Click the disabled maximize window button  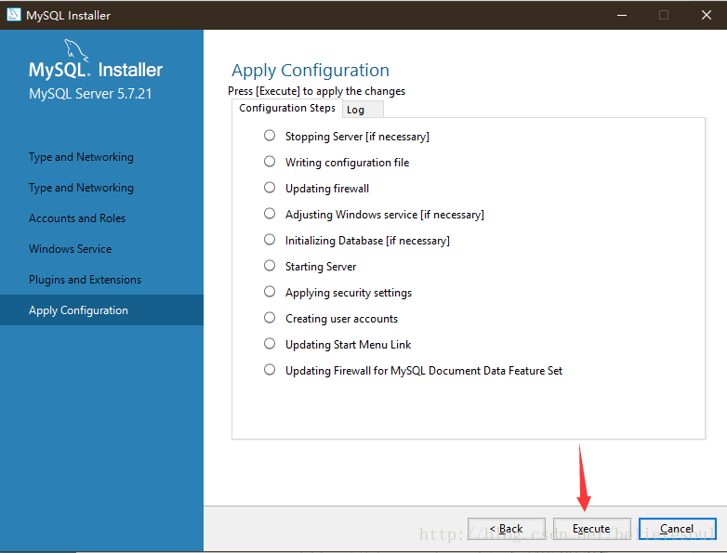664,15
